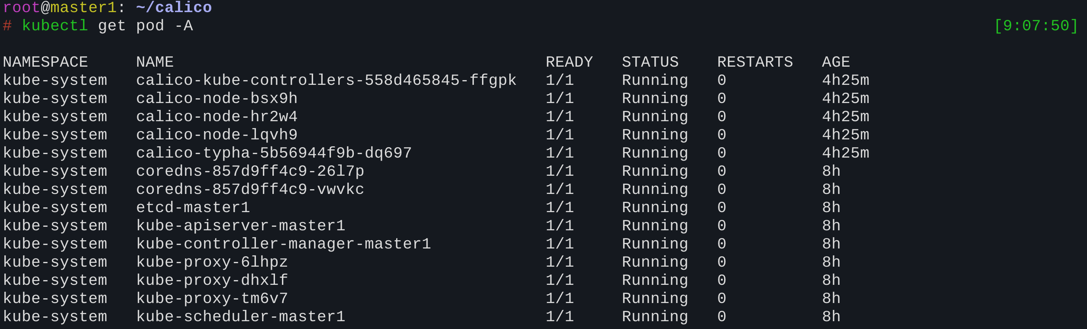This screenshot has height=329, width=1087.
Task: Click the etcd-master1 pod name
Action: click(x=193, y=208)
